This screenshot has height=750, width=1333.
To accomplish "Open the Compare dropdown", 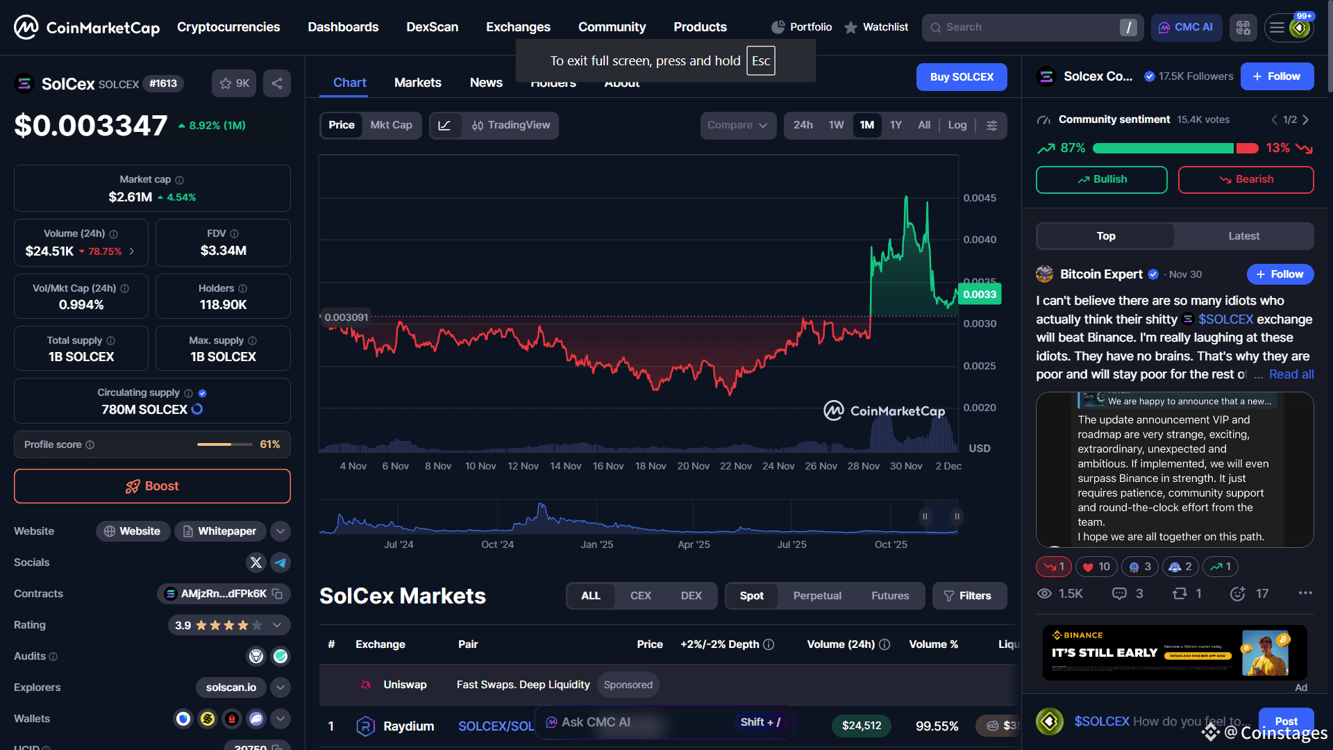I will coord(737,126).
